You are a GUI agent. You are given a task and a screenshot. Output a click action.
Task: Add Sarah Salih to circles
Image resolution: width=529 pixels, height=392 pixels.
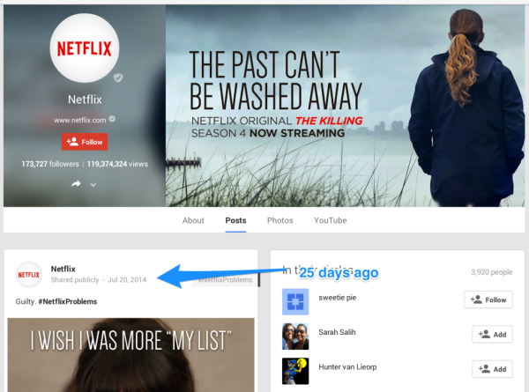pyautogui.click(x=492, y=335)
